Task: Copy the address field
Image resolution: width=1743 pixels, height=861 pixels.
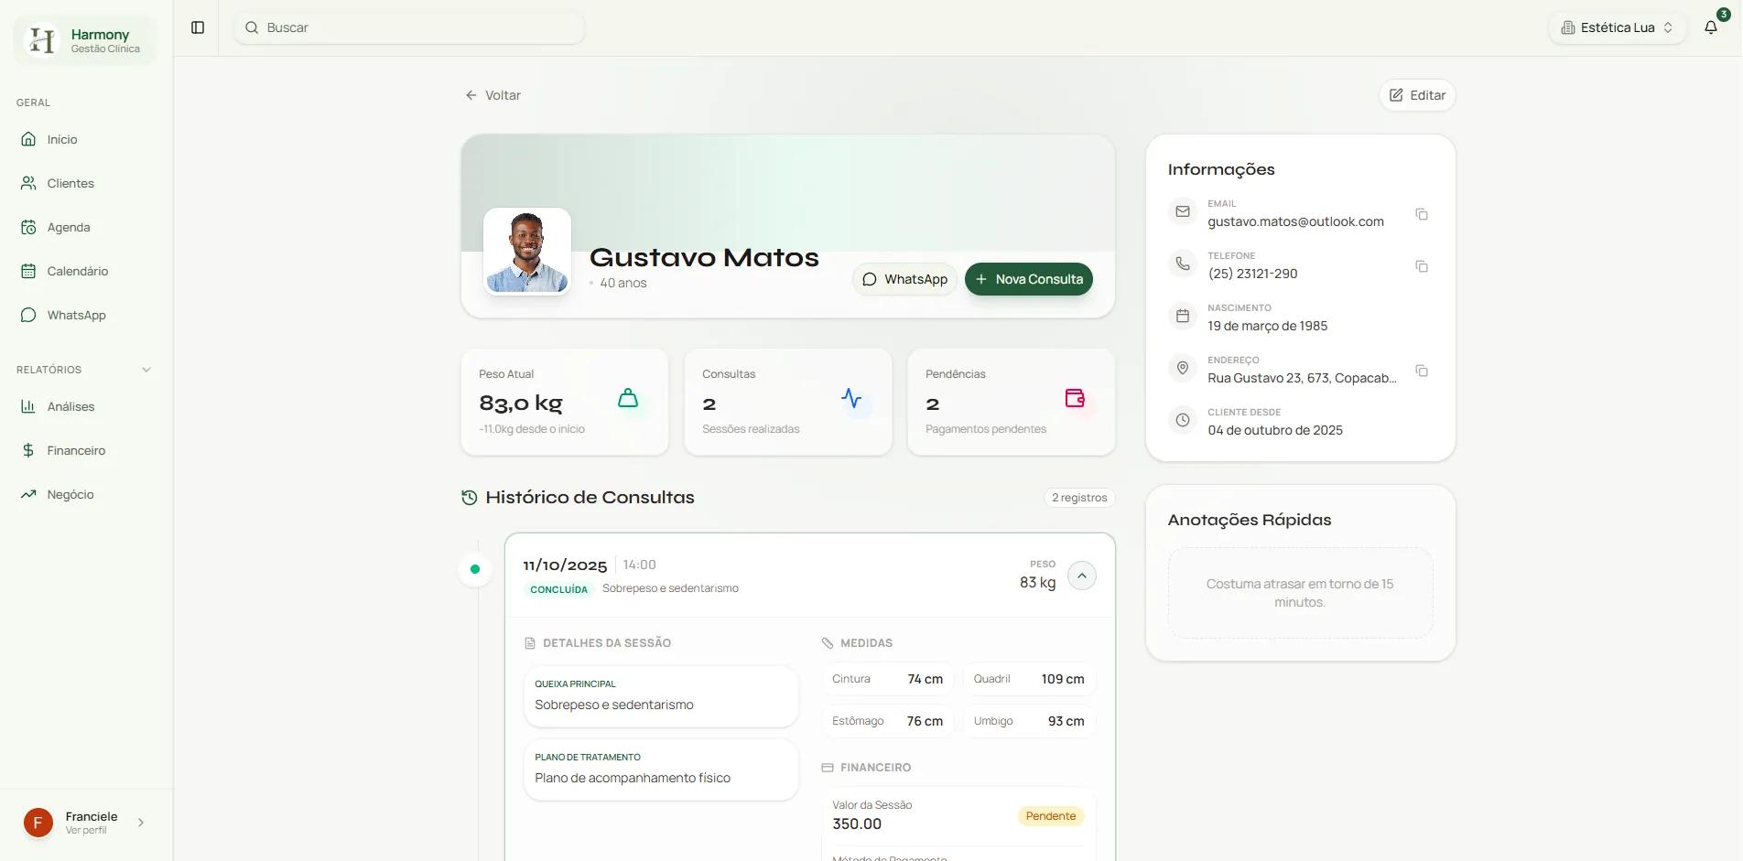Action: click(1421, 371)
